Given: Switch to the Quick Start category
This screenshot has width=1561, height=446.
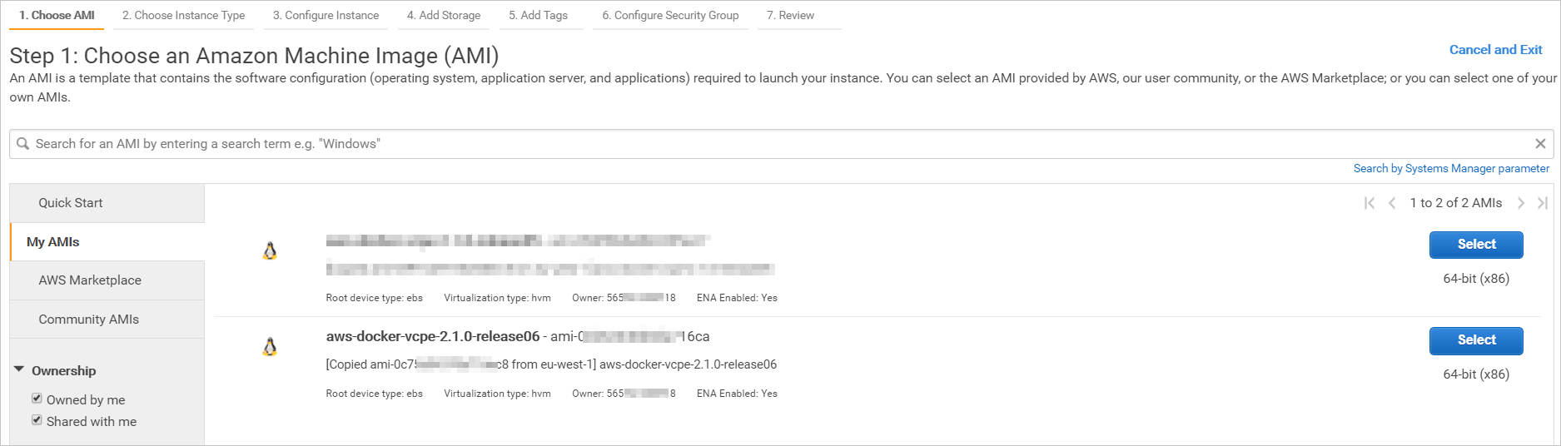Looking at the screenshot, I should tap(107, 203).
